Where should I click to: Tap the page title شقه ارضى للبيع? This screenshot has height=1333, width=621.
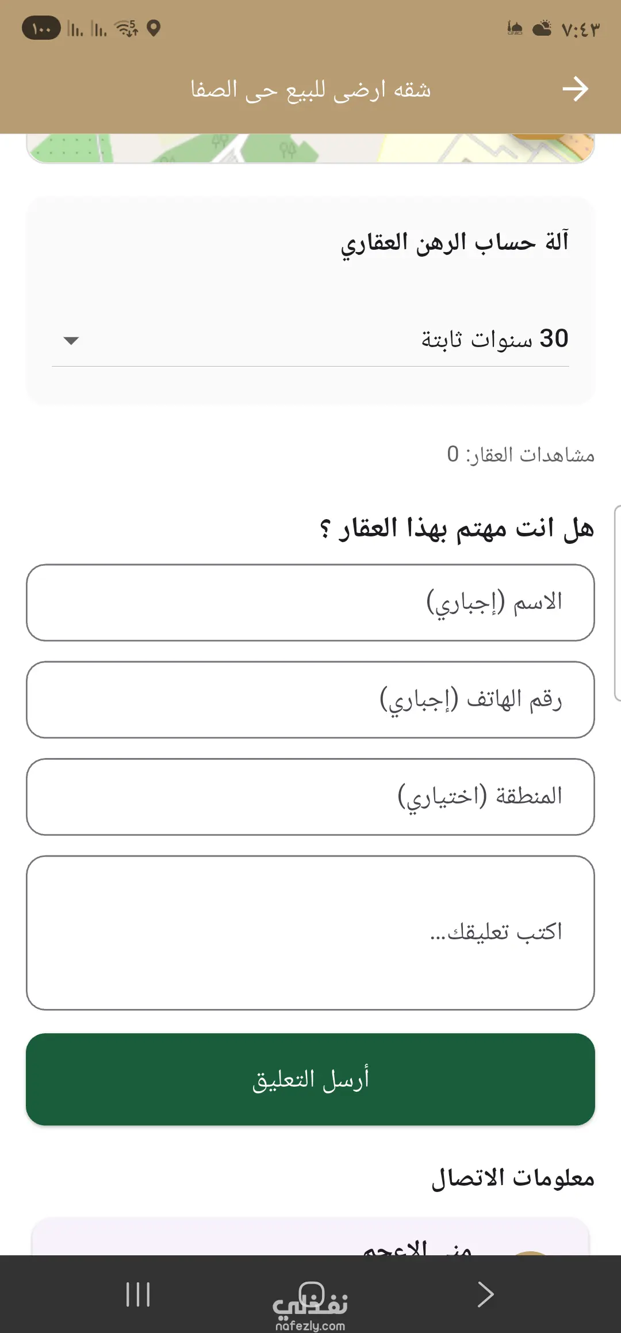(310, 89)
